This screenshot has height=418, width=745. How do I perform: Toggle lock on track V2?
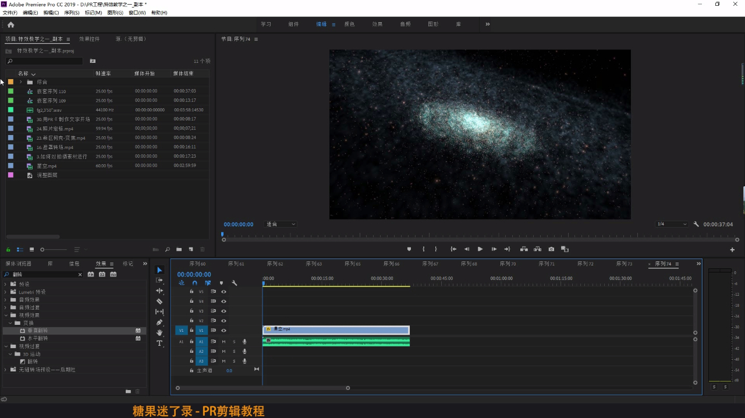pyautogui.click(x=191, y=321)
